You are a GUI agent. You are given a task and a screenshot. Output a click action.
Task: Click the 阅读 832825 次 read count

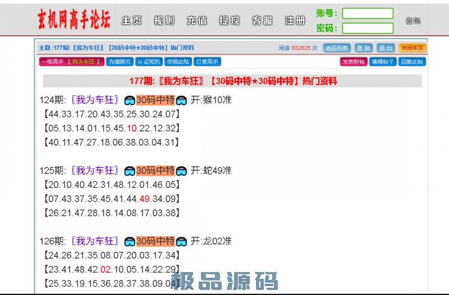click(x=298, y=48)
